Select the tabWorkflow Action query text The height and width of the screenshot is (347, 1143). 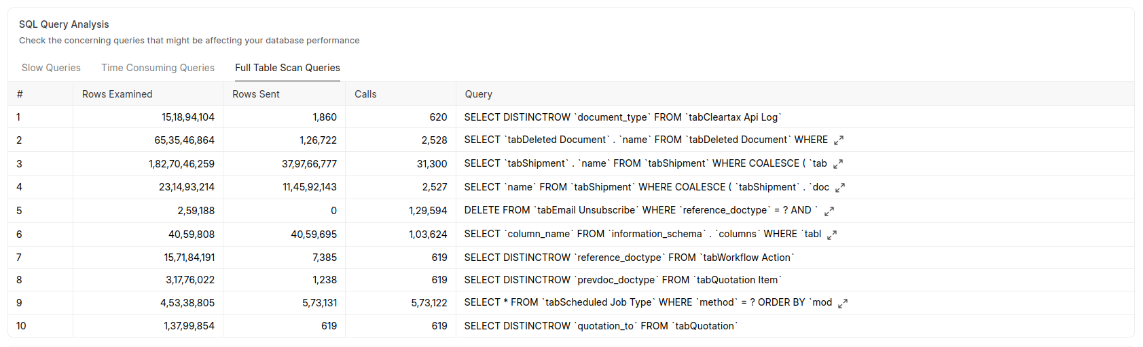tap(629, 258)
